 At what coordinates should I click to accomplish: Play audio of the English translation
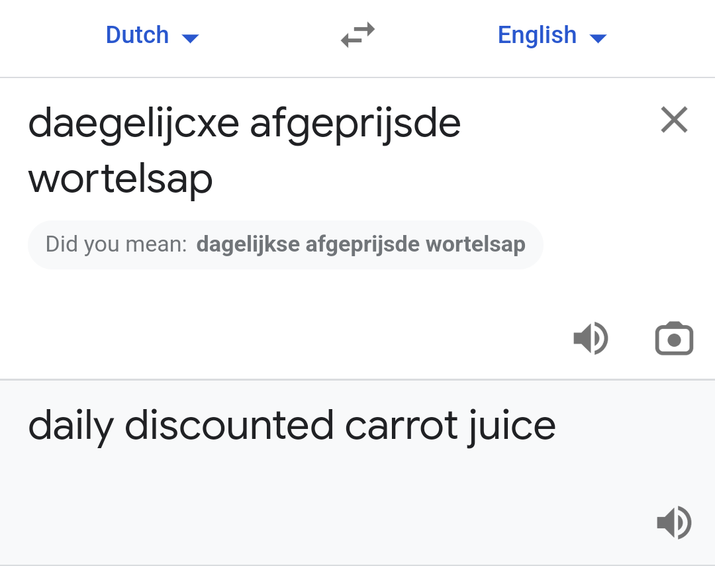pos(673,523)
